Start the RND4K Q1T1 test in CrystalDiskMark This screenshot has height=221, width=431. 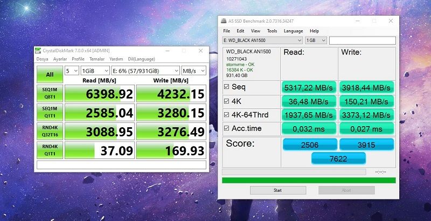click(x=50, y=150)
